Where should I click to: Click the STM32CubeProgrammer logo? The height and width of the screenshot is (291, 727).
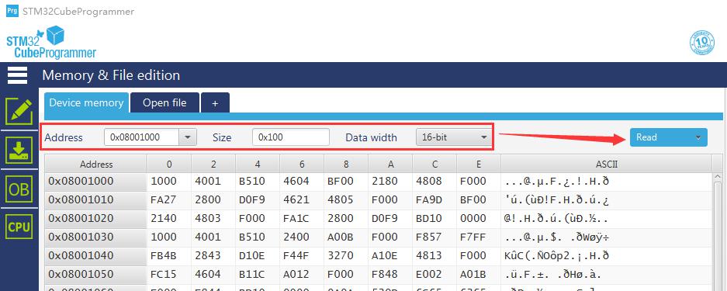pyautogui.click(x=51, y=42)
